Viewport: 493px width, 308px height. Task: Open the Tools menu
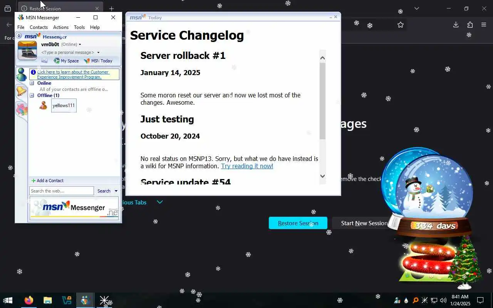point(79,27)
